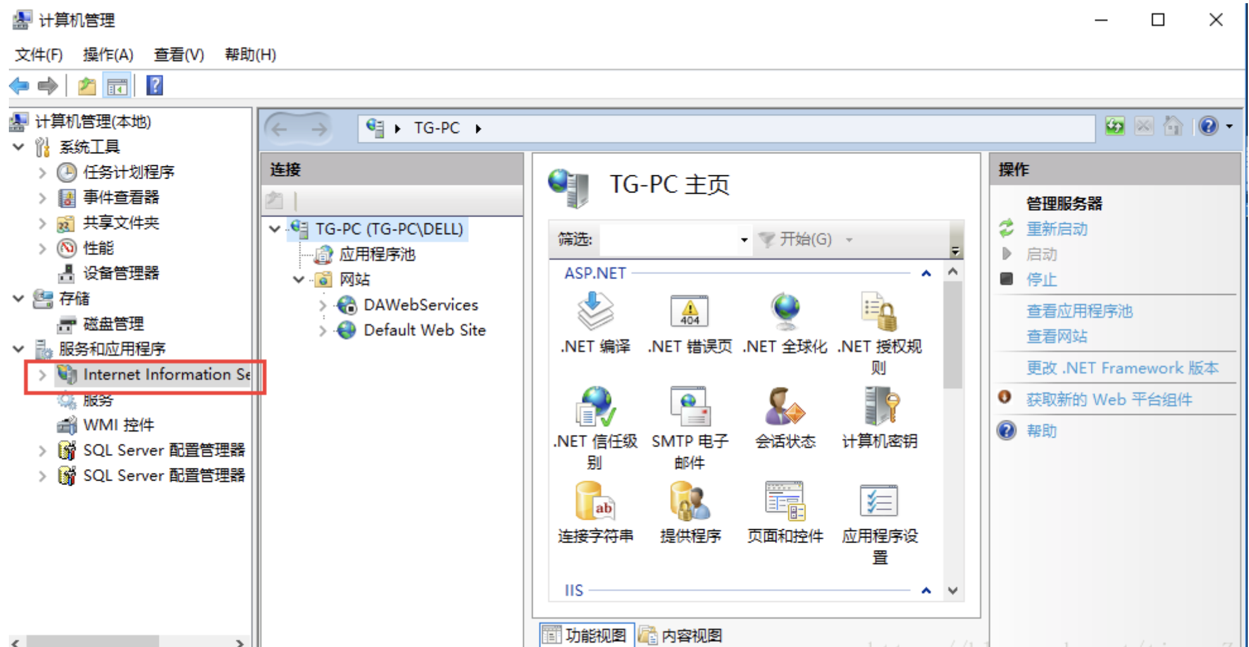1249x647 pixels.
Task: Click the 重新启动 restart server link
Action: coord(1056,229)
